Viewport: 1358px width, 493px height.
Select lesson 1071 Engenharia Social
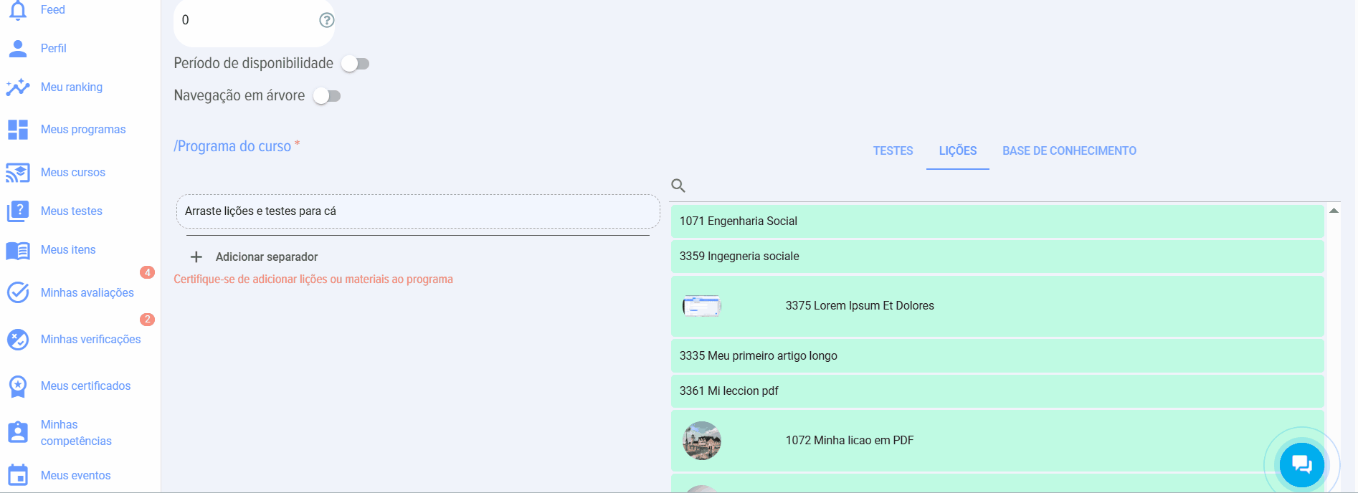(997, 221)
